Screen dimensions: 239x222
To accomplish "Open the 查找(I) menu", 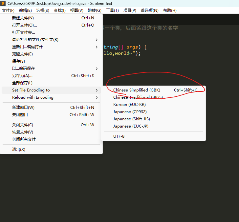I will (x=60, y=10).
